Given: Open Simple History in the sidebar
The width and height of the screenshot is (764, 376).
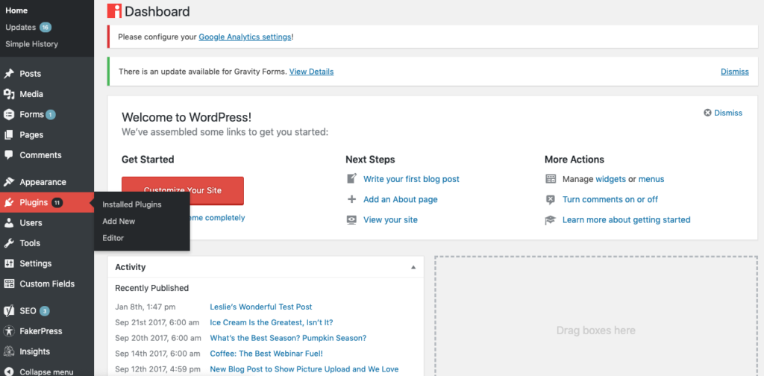Looking at the screenshot, I should [x=31, y=44].
